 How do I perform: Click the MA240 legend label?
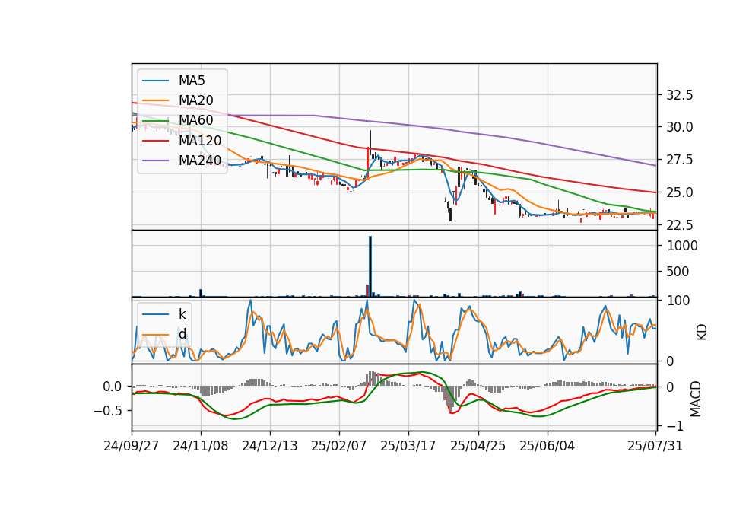[200, 161]
